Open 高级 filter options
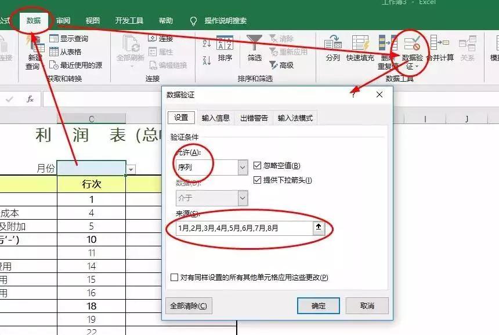499x335 pixels. (x=281, y=65)
